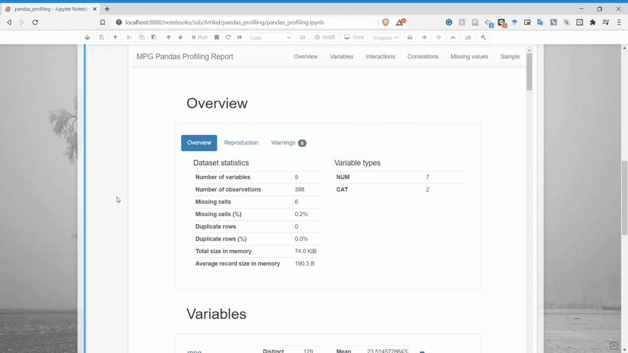Click the CAT variable type row label
Image resolution: width=628 pixels, height=353 pixels.
[342, 190]
